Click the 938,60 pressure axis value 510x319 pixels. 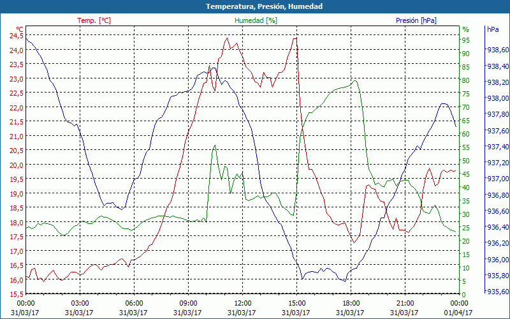(x=498, y=50)
